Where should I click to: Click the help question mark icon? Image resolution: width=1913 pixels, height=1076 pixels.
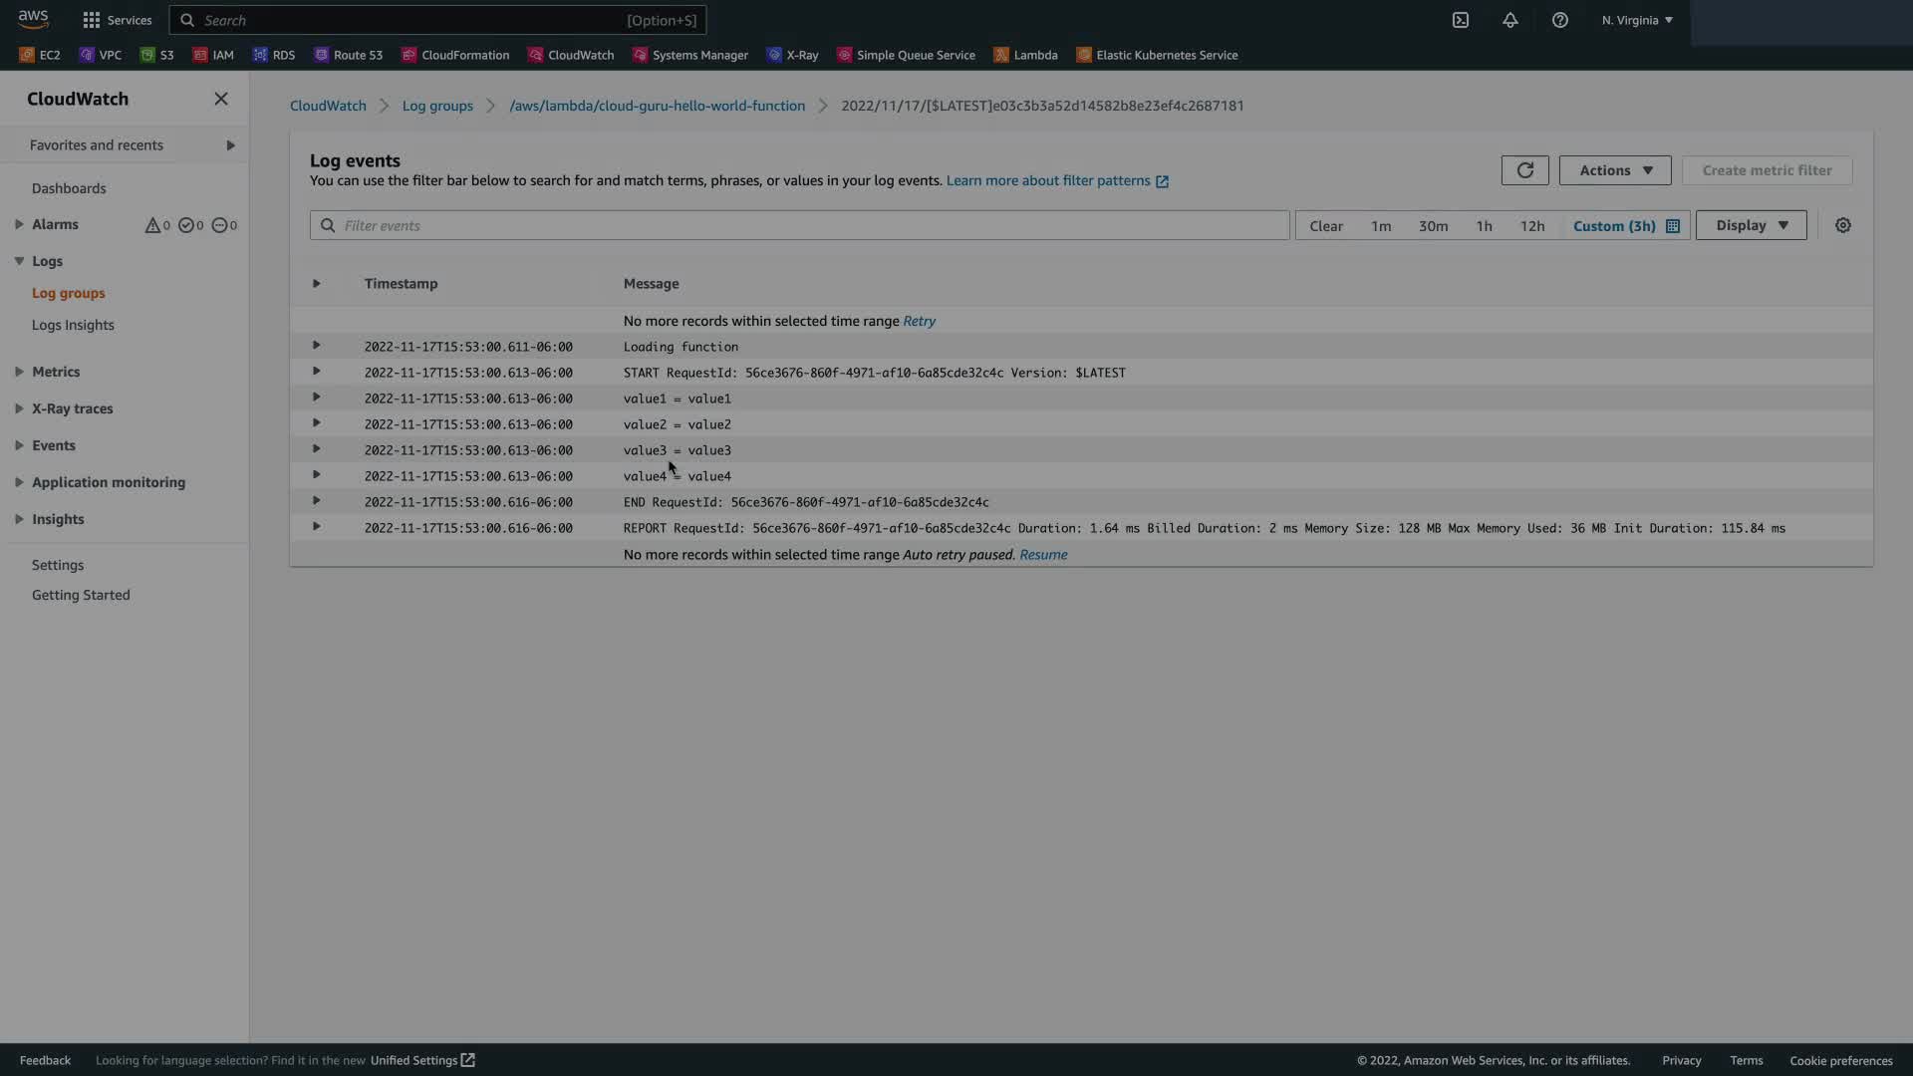(x=1559, y=20)
